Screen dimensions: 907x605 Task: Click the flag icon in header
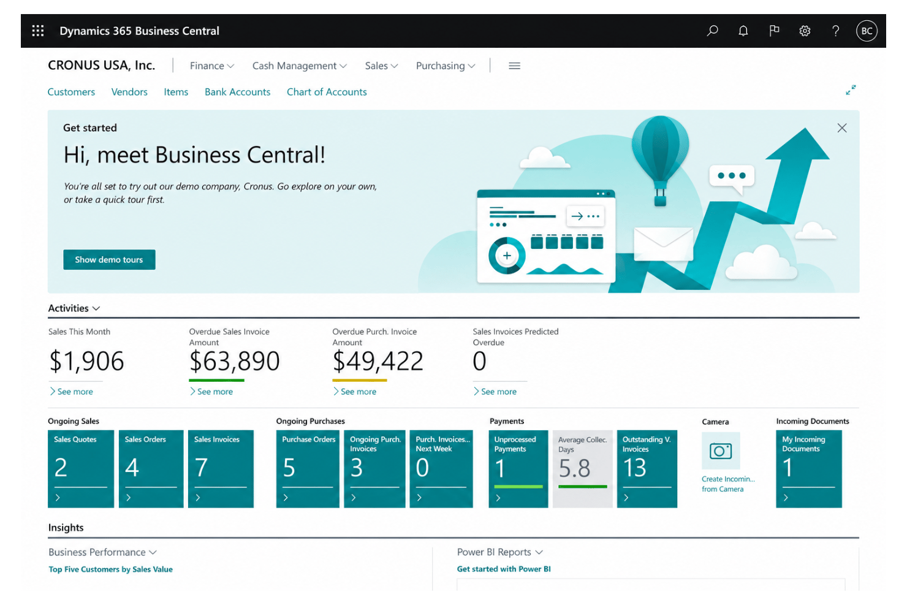pos(774,31)
